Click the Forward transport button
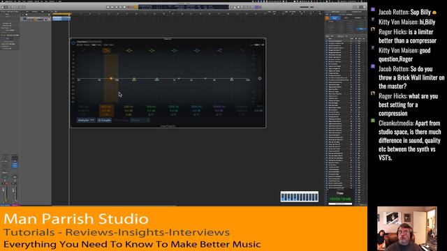The image size is (447, 251). click(112, 7)
